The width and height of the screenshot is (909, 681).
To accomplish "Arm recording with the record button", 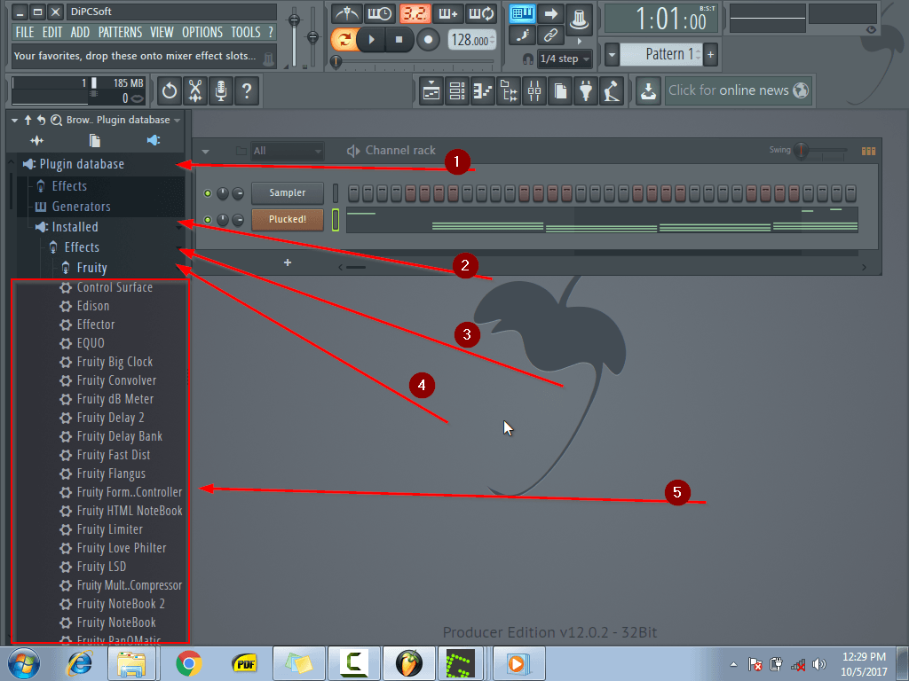I will 429,39.
